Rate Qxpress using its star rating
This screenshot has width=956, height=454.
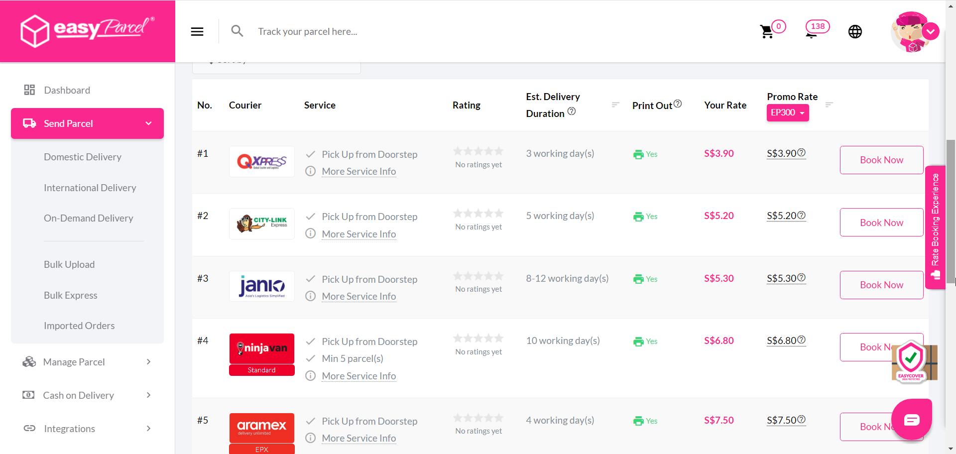point(478,151)
